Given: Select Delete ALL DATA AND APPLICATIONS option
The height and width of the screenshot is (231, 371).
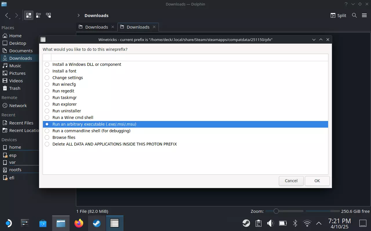Looking at the screenshot, I should (185, 144).
